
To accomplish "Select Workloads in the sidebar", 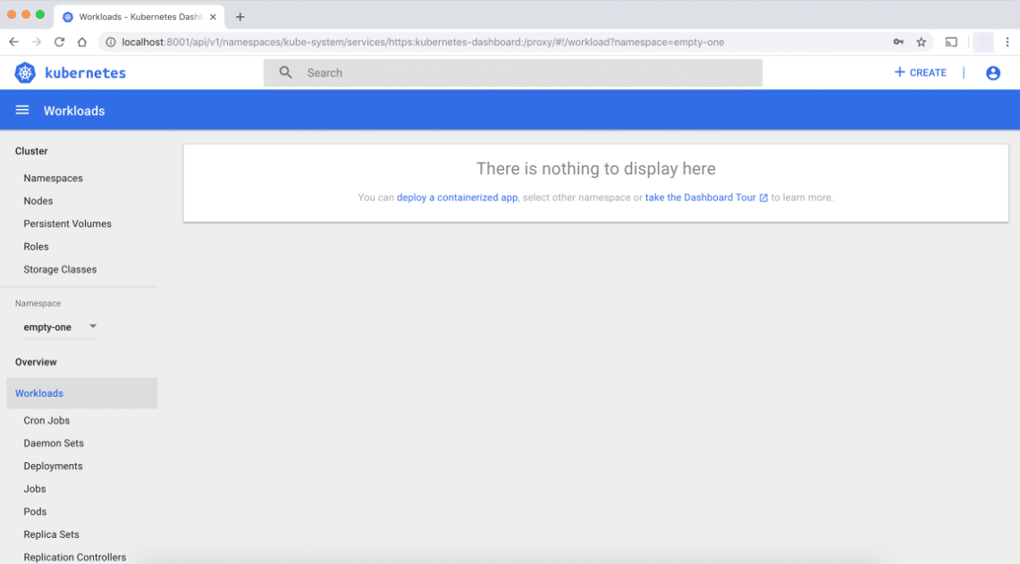I will pyautogui.click(x=82, y=393).
